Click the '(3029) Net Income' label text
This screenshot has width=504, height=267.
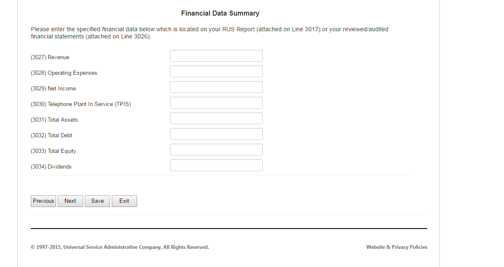point(53,89)
